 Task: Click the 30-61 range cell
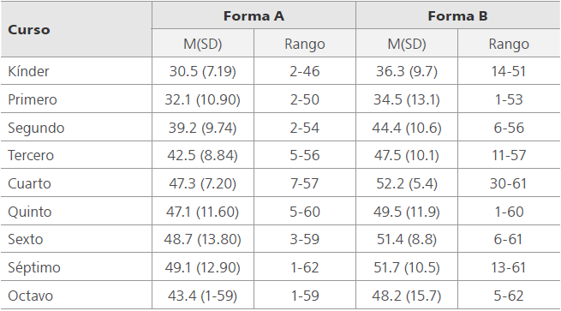[x=509, y=183]
